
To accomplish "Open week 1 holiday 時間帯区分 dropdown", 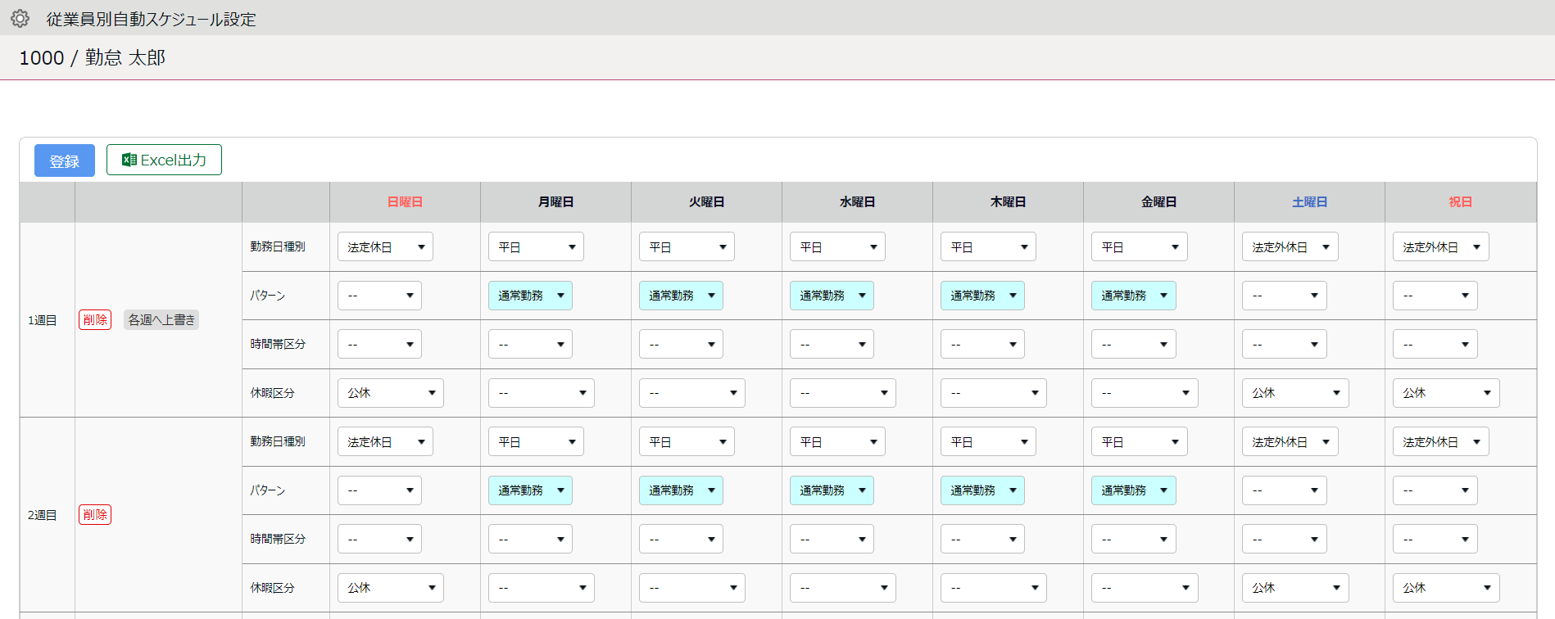I will (1435, 344).
